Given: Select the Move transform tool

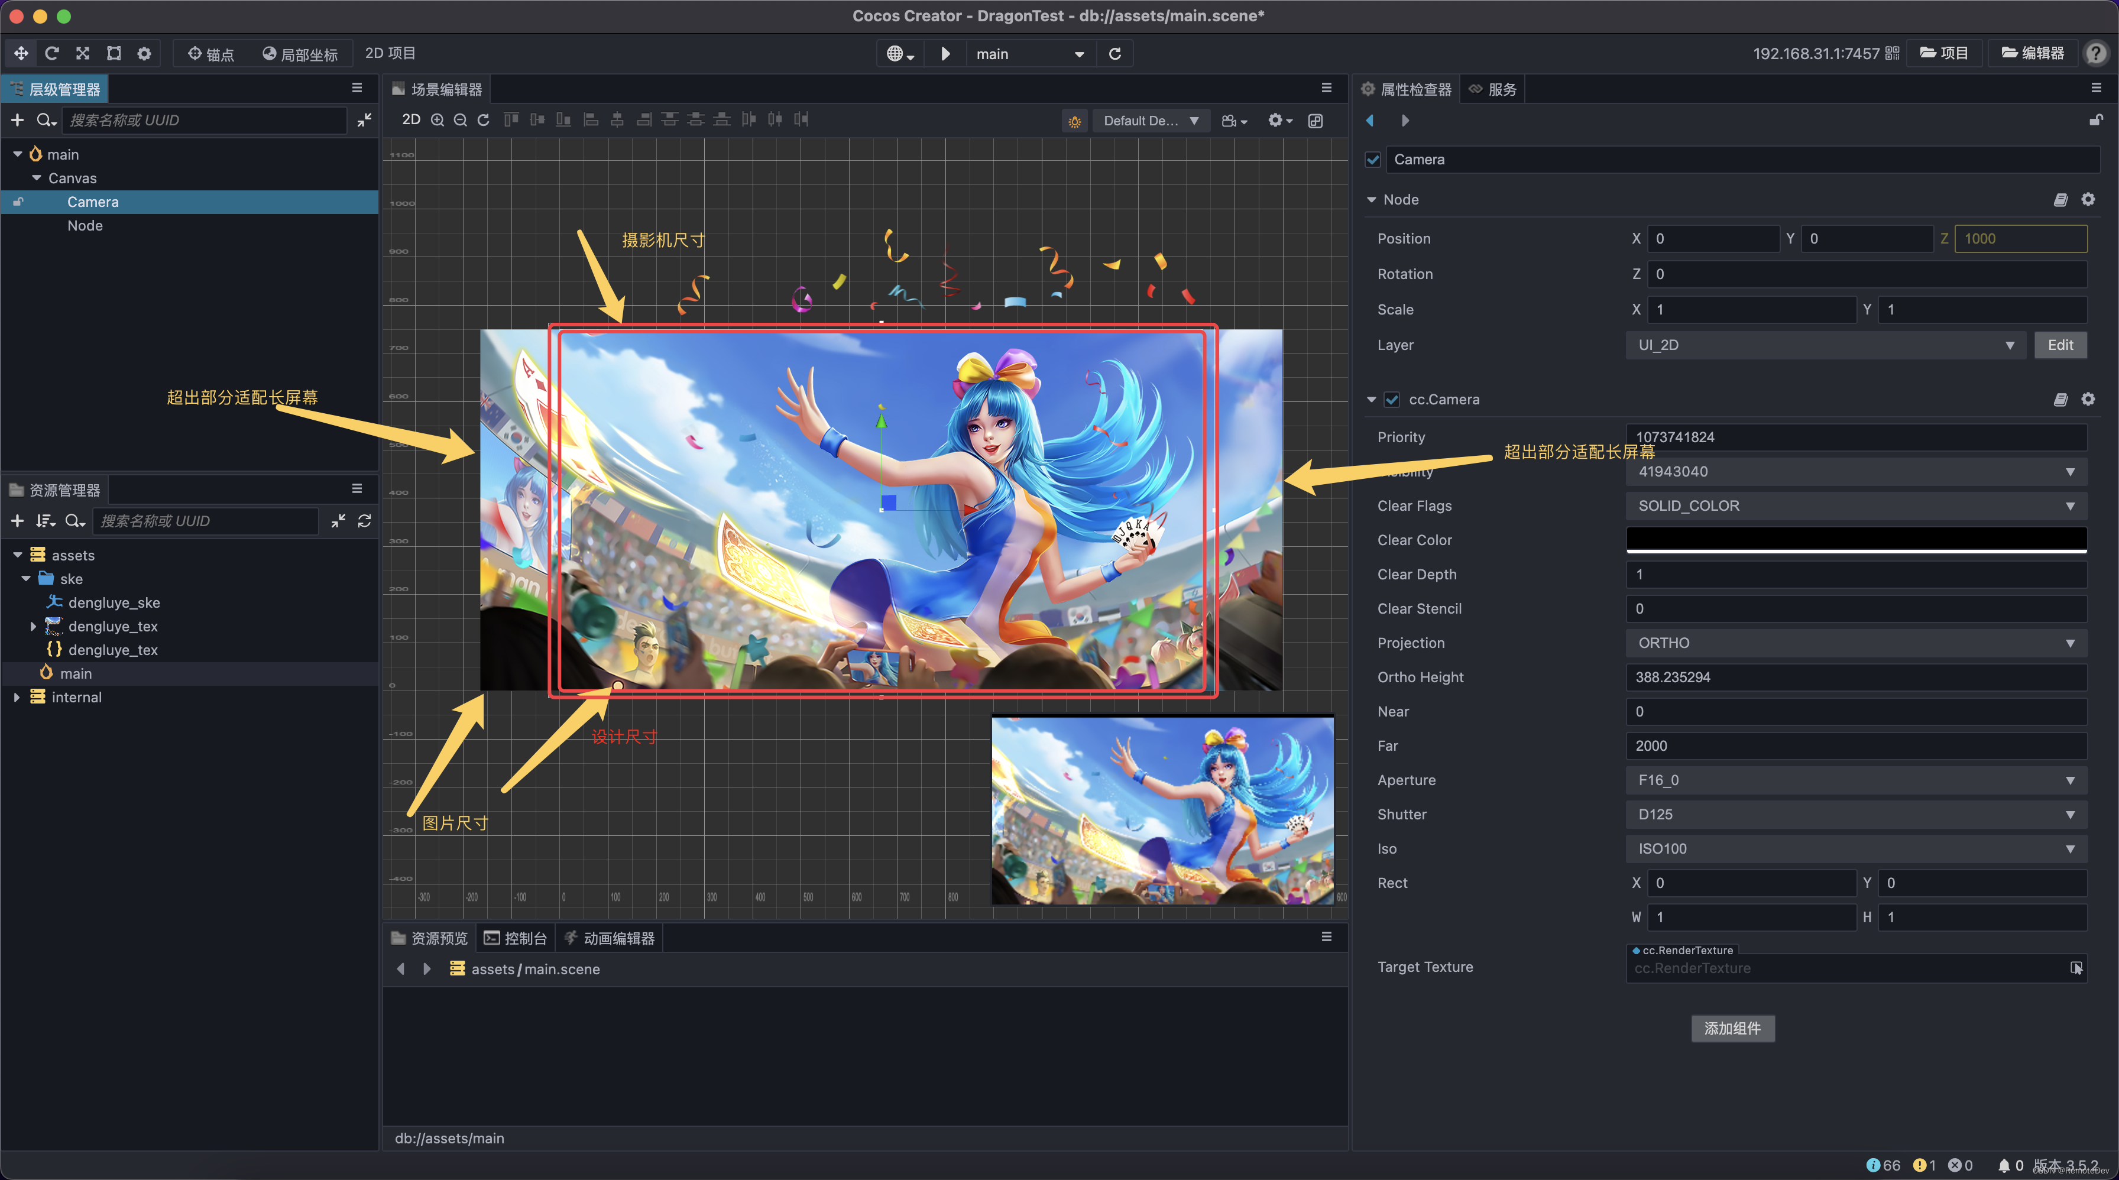Looking at the screenshot, I should 21,53.
